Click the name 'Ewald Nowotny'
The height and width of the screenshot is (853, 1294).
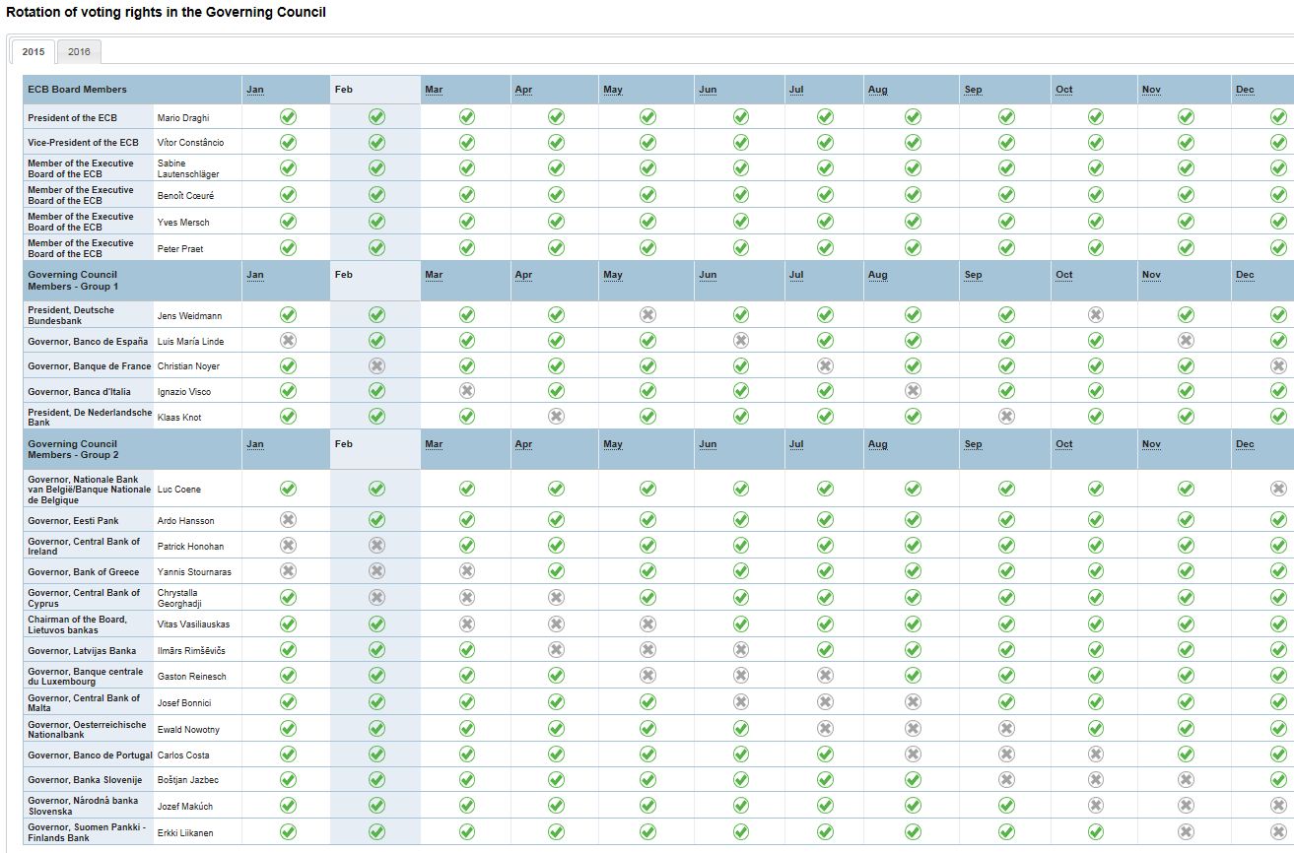click(x=187, y=729)
